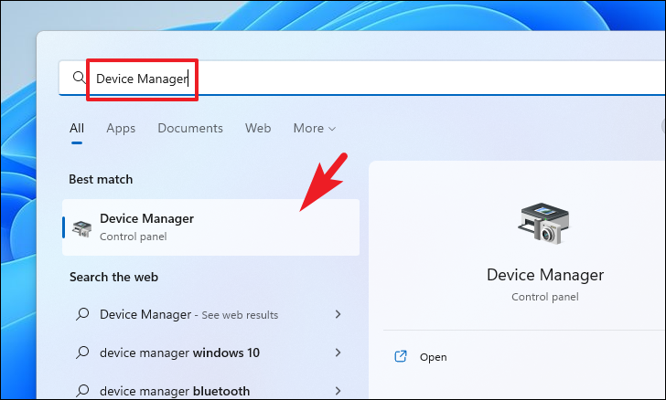
Task: Select 'device manager bluetooth' web suggestion
Action: (210, 391)
